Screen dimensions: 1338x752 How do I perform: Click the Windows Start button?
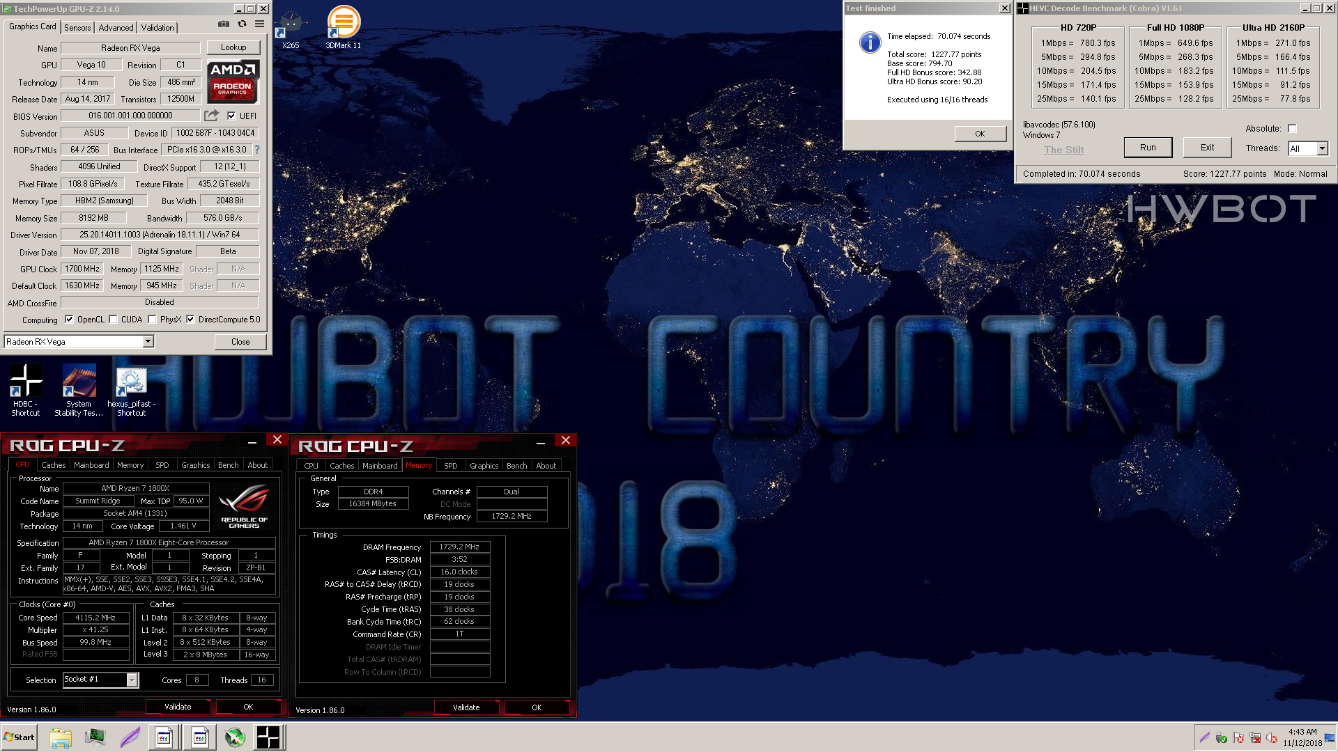point(20,737)
